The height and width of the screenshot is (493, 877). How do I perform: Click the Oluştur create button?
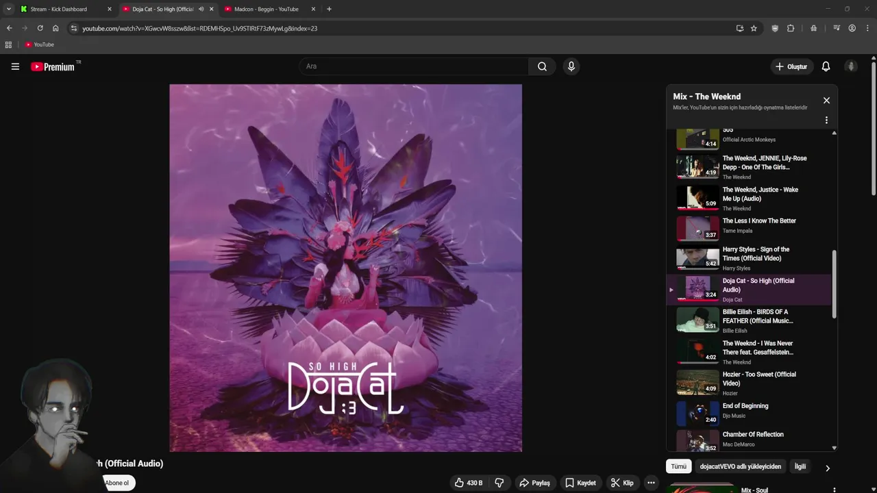[x=791, y=66]
